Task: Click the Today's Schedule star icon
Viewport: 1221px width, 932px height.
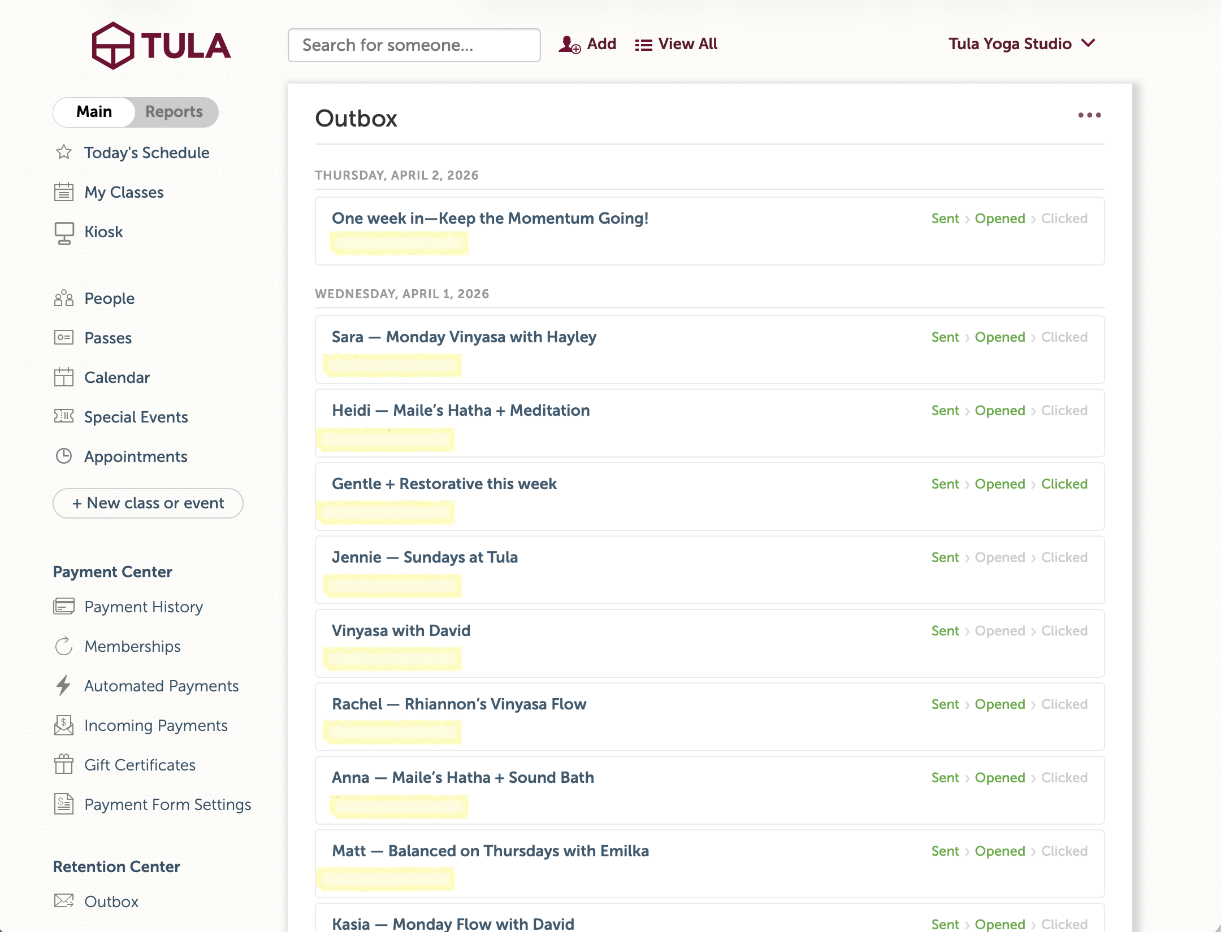Action: coord(64,153)
